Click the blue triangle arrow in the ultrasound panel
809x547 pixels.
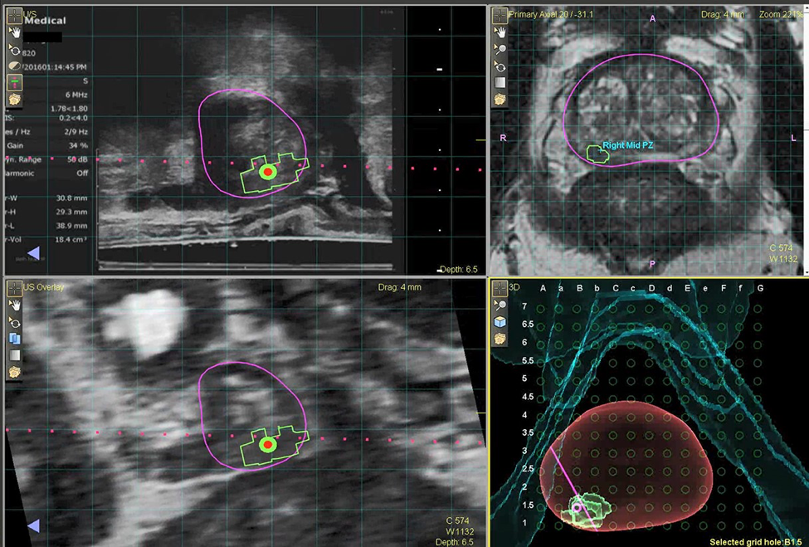coord(33,252)
